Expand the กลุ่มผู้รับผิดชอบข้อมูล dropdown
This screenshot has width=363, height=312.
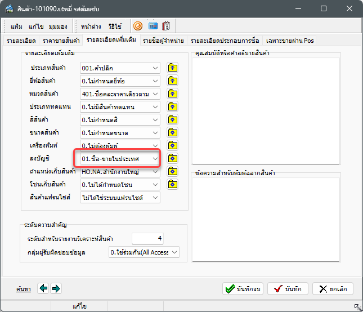click(x=174, y=252)
